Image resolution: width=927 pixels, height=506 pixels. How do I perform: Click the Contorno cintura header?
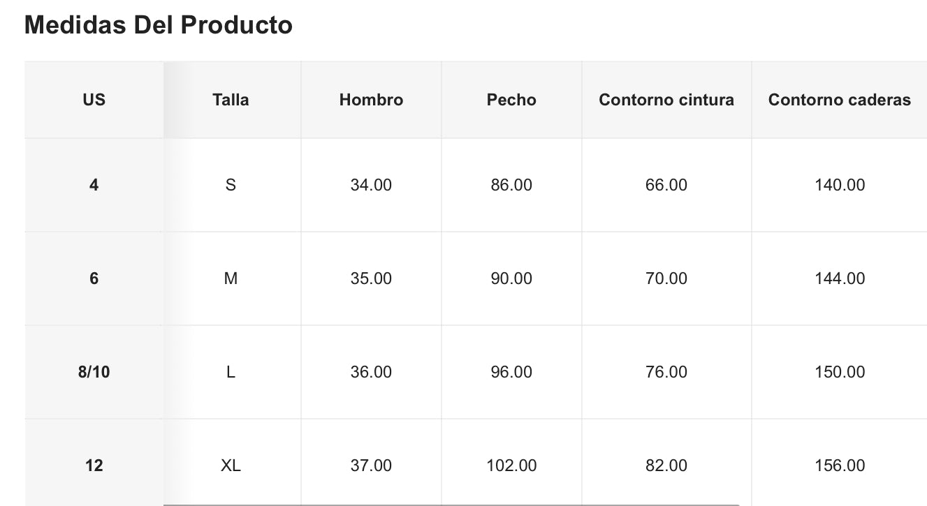666,100
